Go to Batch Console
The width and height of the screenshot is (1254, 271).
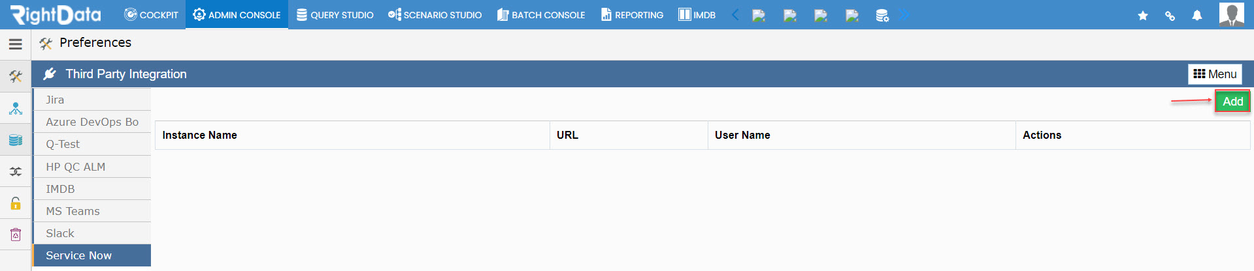(x=541, y=14)
